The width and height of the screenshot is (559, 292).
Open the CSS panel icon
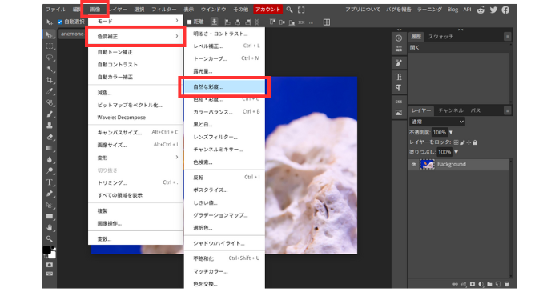[x=399, y=102]
